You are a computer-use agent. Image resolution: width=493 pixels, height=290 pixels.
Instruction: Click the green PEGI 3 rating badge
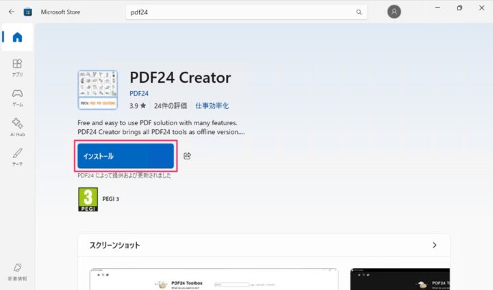[x=88, y=199]
